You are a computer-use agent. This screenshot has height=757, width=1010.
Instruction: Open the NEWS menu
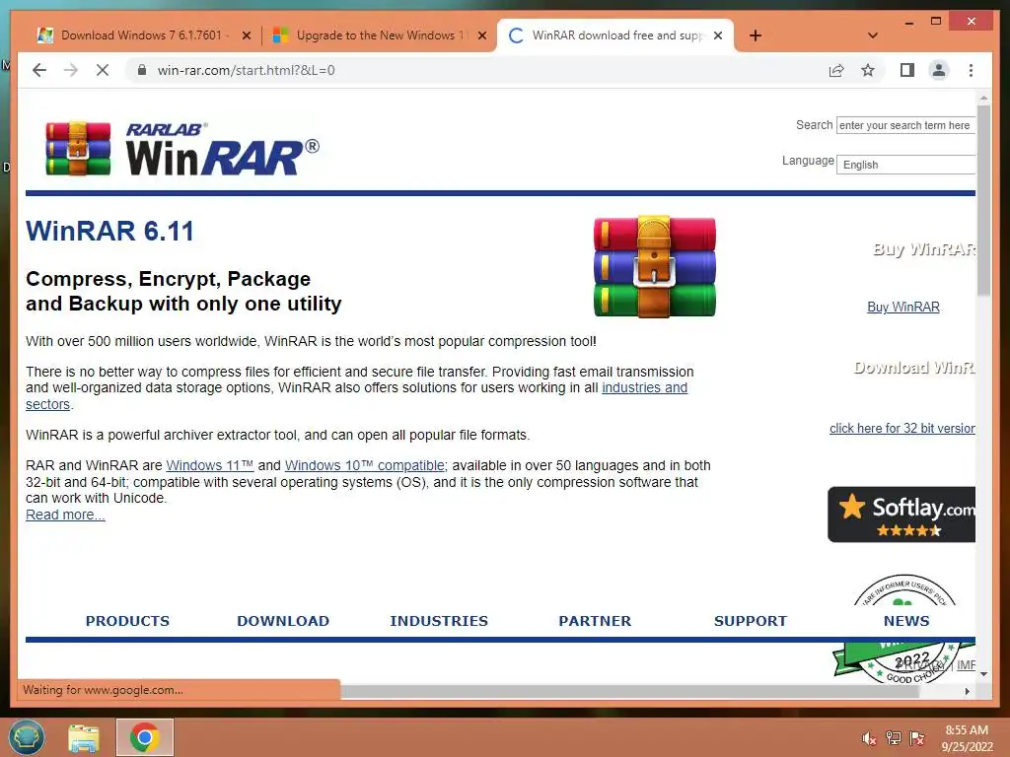pos(906,621)
